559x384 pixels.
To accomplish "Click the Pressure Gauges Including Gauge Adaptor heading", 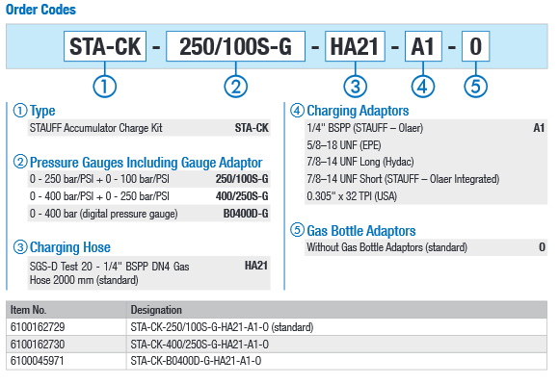I will (146, 163).
